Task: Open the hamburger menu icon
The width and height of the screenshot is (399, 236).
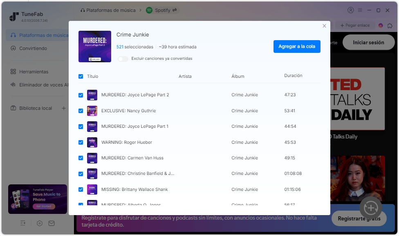Action: tap(360, 10)
